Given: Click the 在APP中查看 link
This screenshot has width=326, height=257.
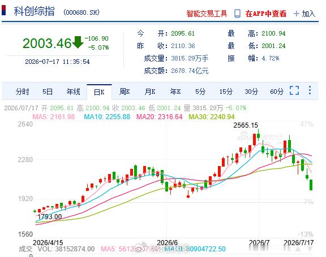Looking at the screenshot, I should (x=265, y=14).
